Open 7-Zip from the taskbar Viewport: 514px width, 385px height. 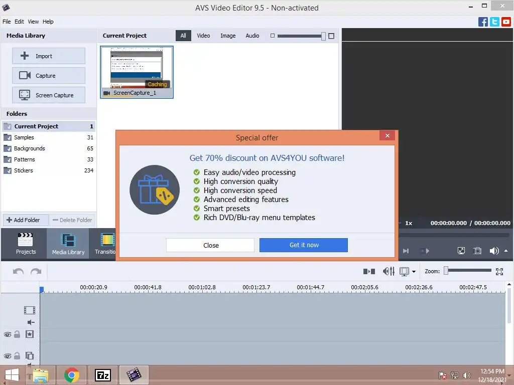(102, 375)
